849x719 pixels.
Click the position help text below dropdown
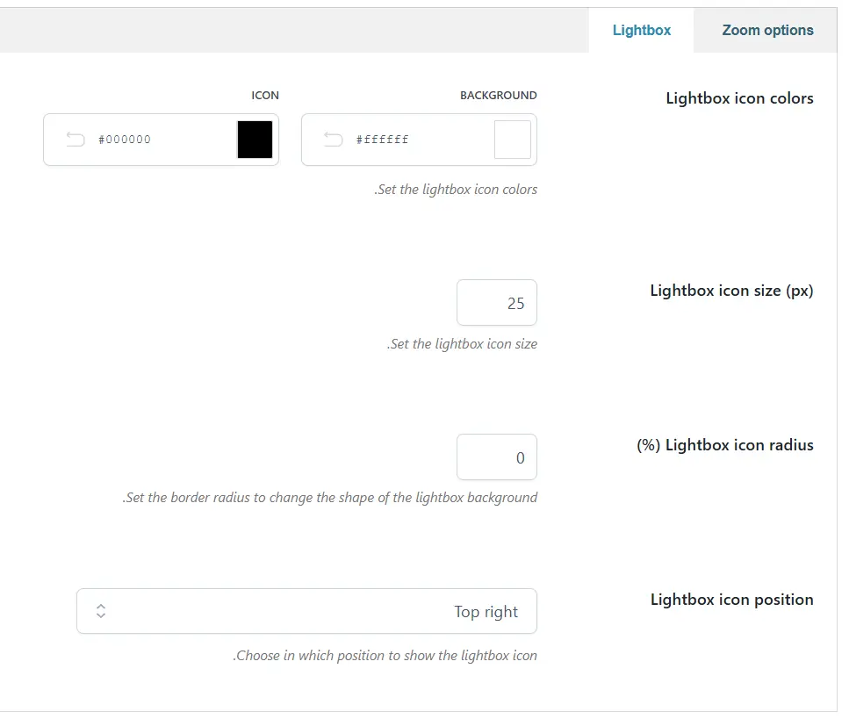[385, 656]
